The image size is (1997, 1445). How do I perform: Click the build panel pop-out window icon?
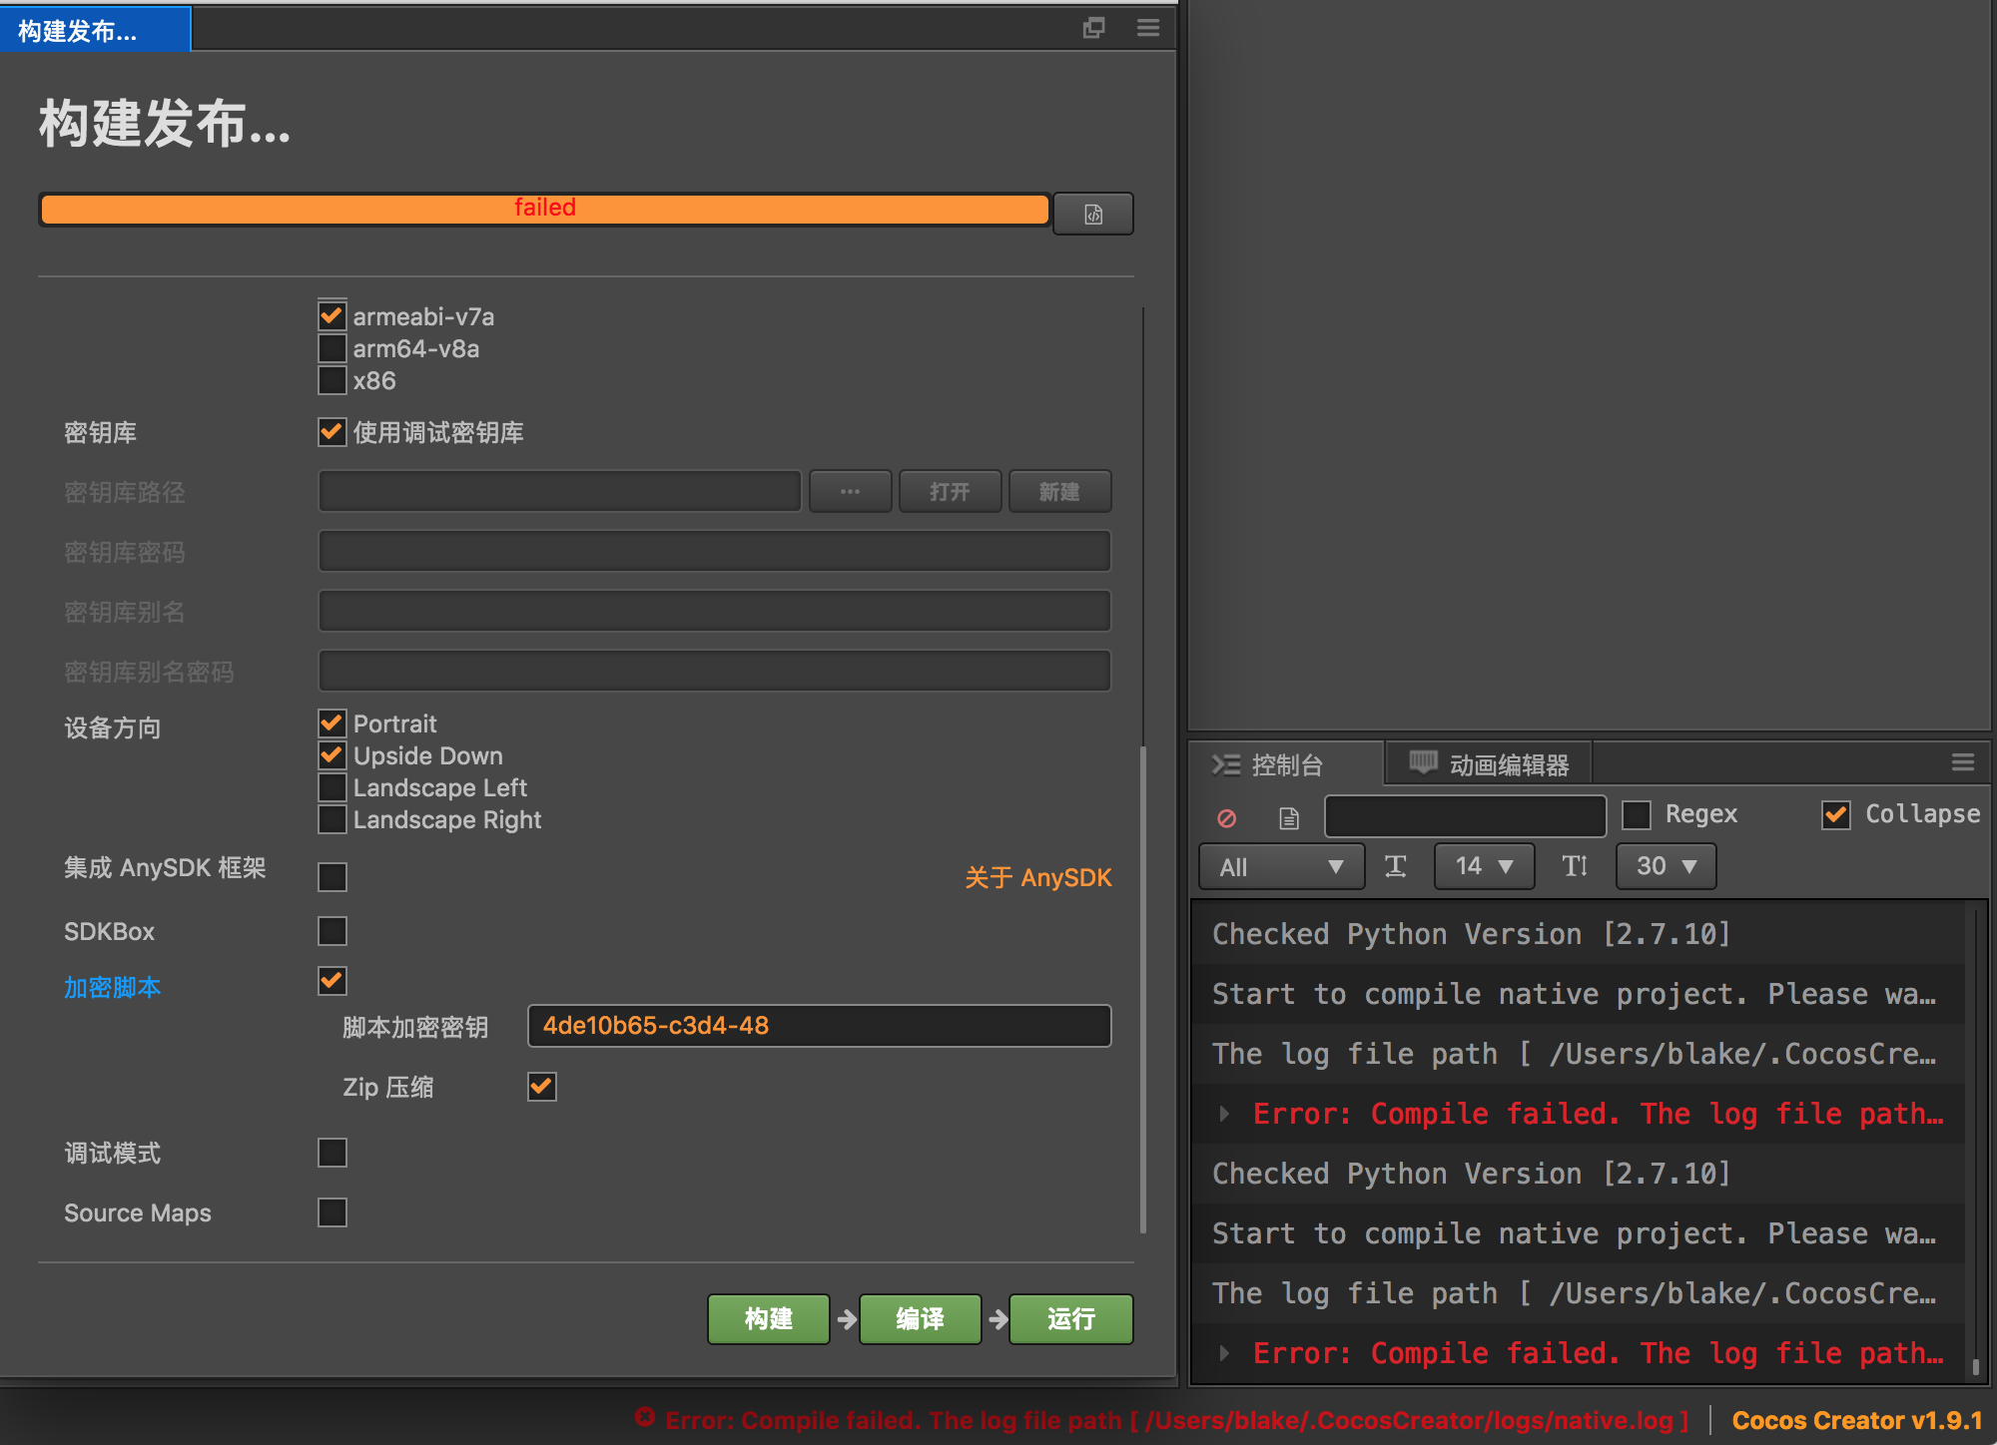point(1093,28)
